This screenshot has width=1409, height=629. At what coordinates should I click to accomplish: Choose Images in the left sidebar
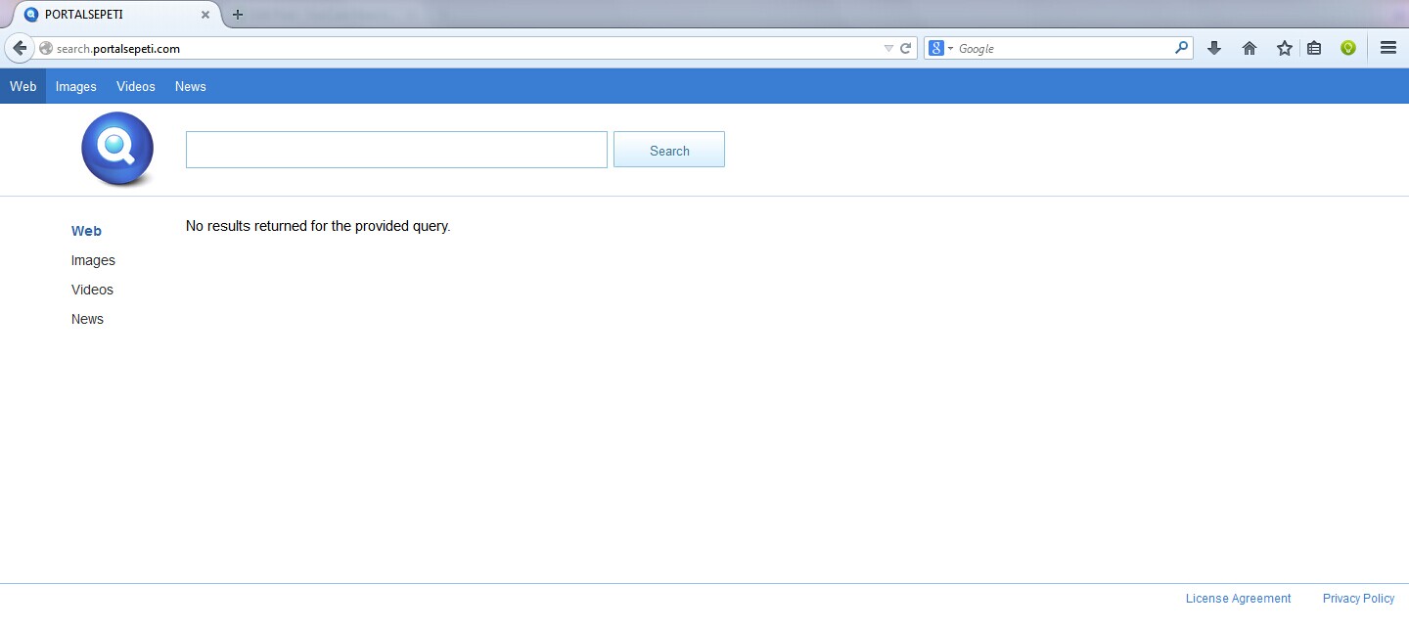tap(93, 260)
